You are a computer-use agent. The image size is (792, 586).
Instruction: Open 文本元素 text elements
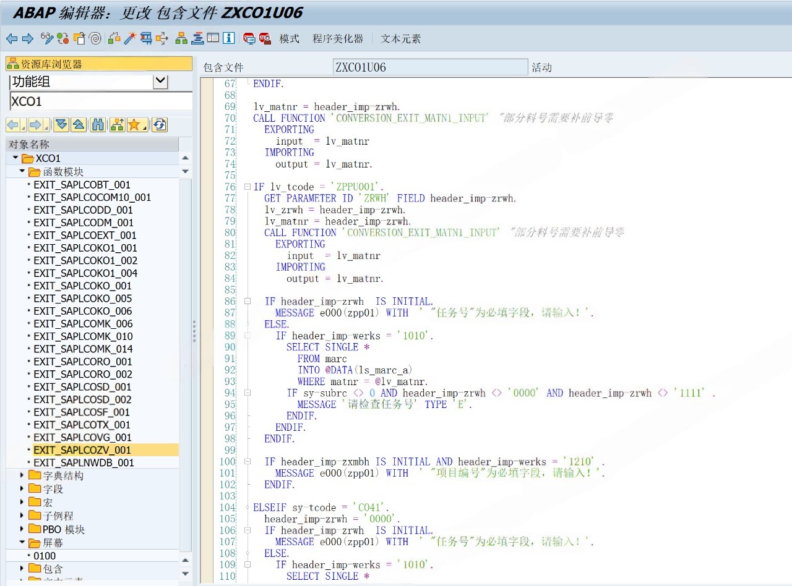pos(401,38)
